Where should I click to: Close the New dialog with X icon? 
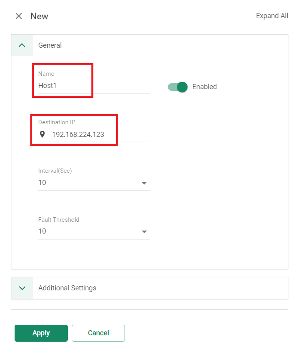click(x=19, y=16)
